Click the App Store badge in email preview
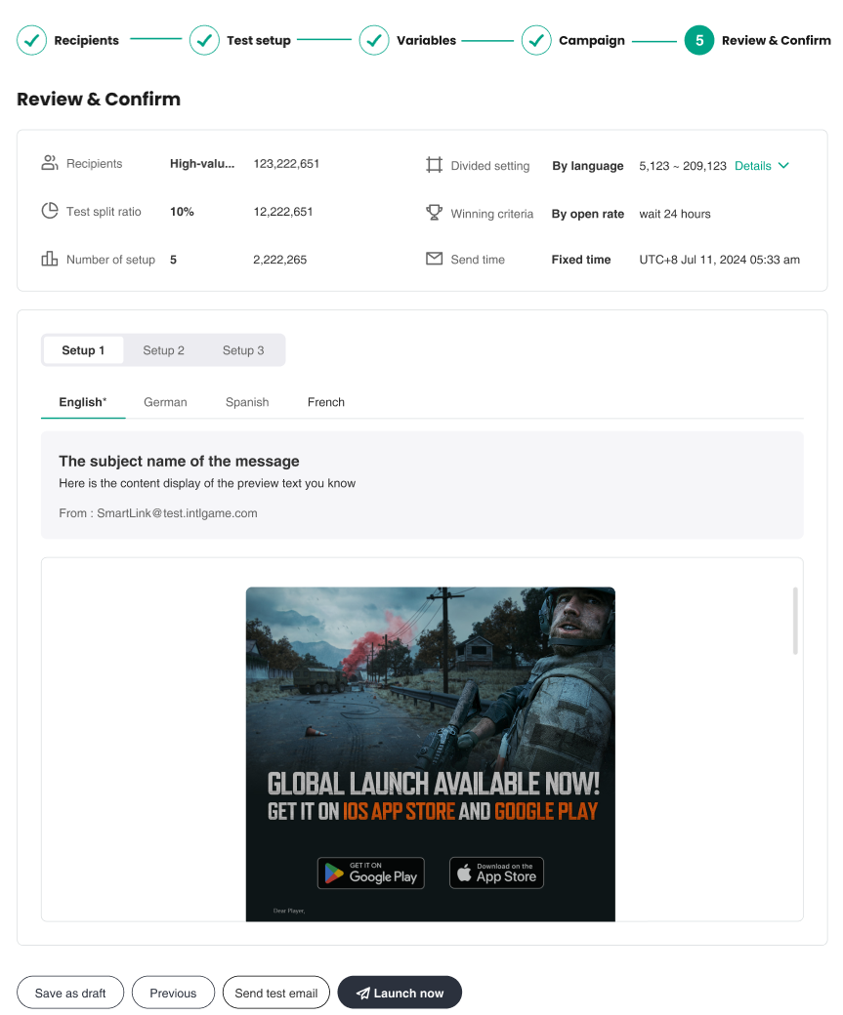 pos(496,873)
